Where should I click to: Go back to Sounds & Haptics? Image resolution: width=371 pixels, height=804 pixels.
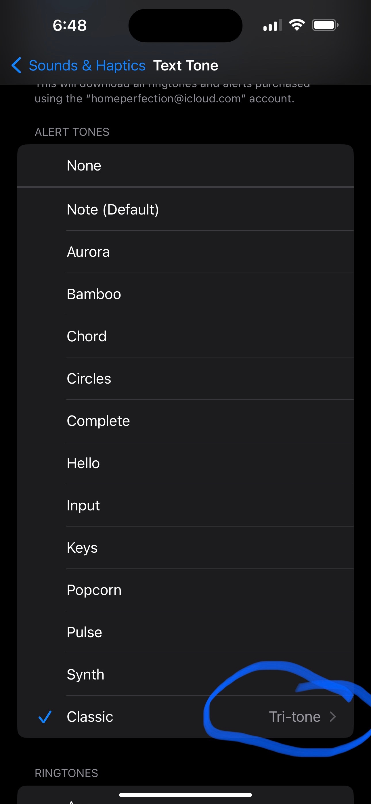click(87, 66)
